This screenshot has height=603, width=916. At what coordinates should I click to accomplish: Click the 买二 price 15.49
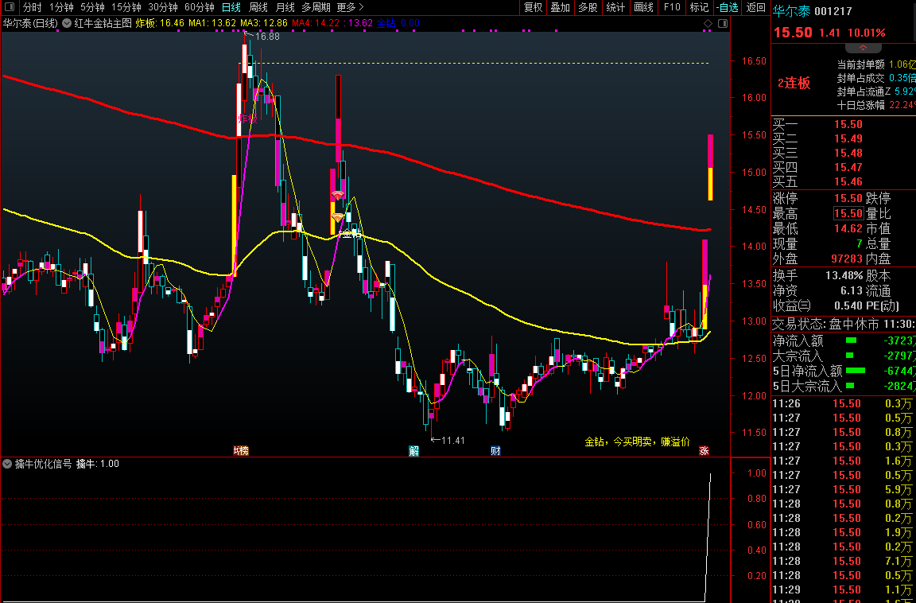[848, 138]
